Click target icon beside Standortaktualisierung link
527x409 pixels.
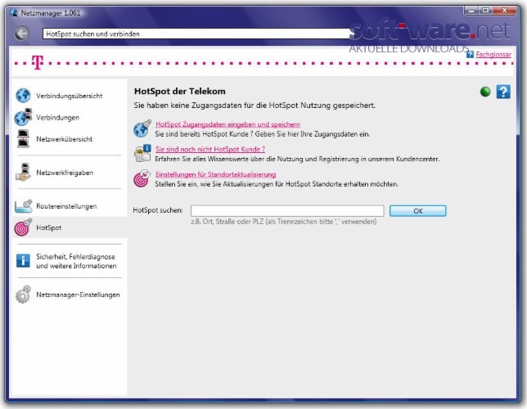click(x=142, y=178)
